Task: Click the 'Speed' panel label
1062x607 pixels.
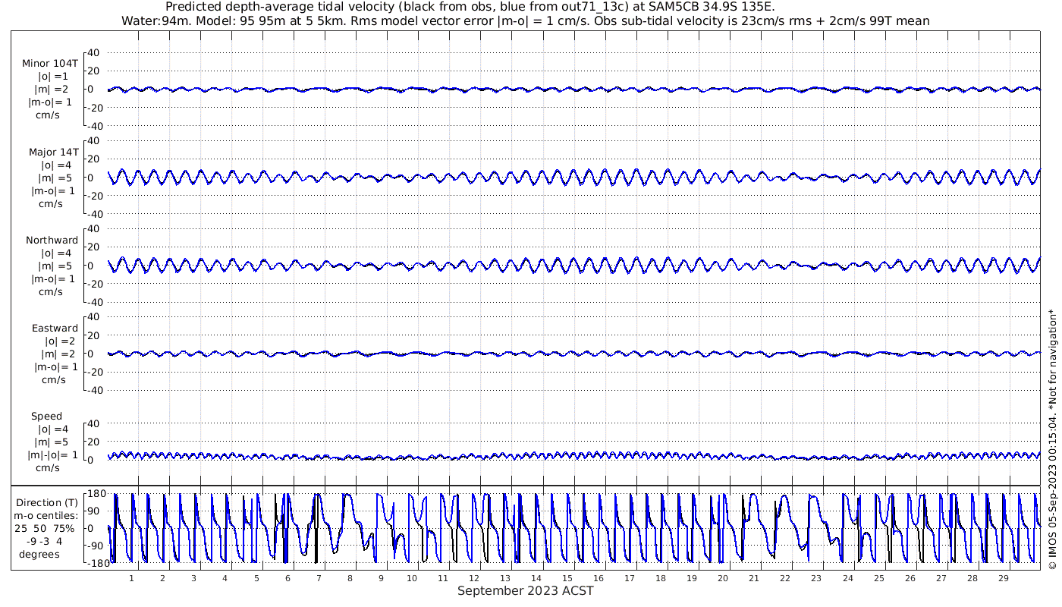Action: (x=46, y=416)
